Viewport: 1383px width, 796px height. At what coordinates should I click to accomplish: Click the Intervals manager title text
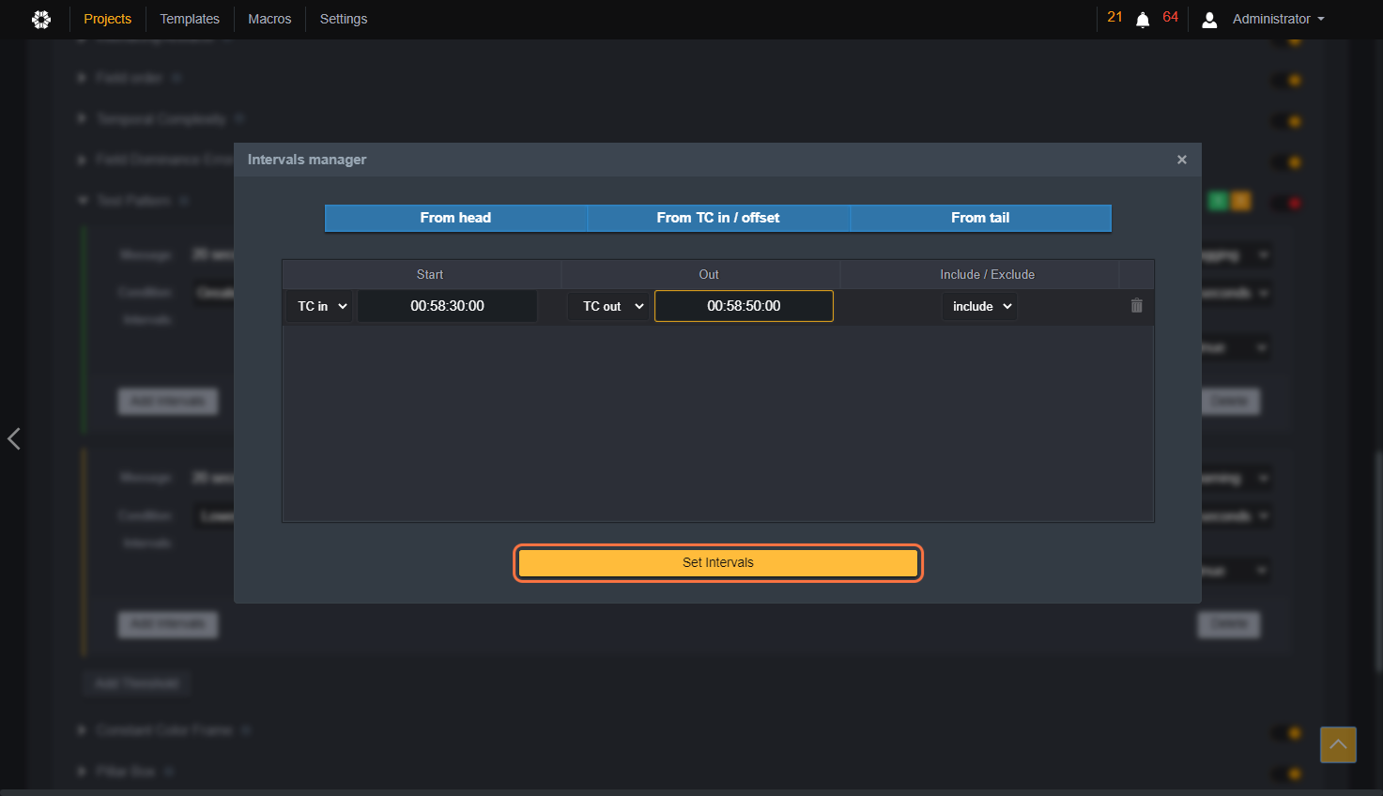(x=307, y=160)
